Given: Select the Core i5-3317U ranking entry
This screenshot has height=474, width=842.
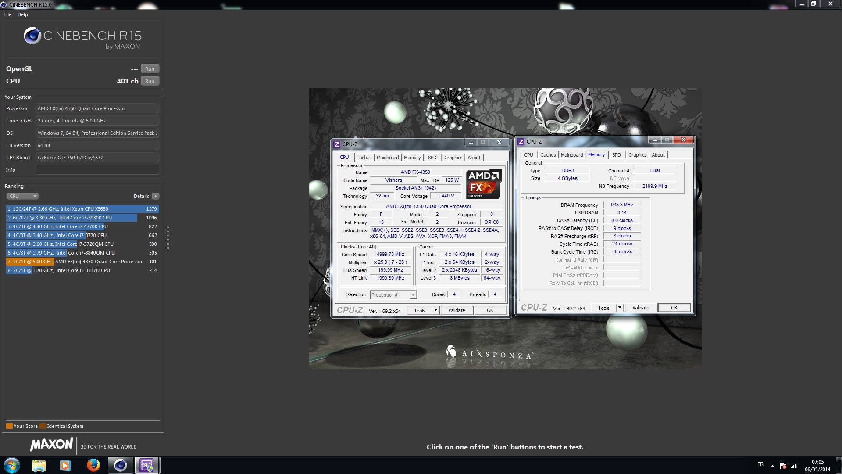Looking at the screenshot, I should 82,270.
